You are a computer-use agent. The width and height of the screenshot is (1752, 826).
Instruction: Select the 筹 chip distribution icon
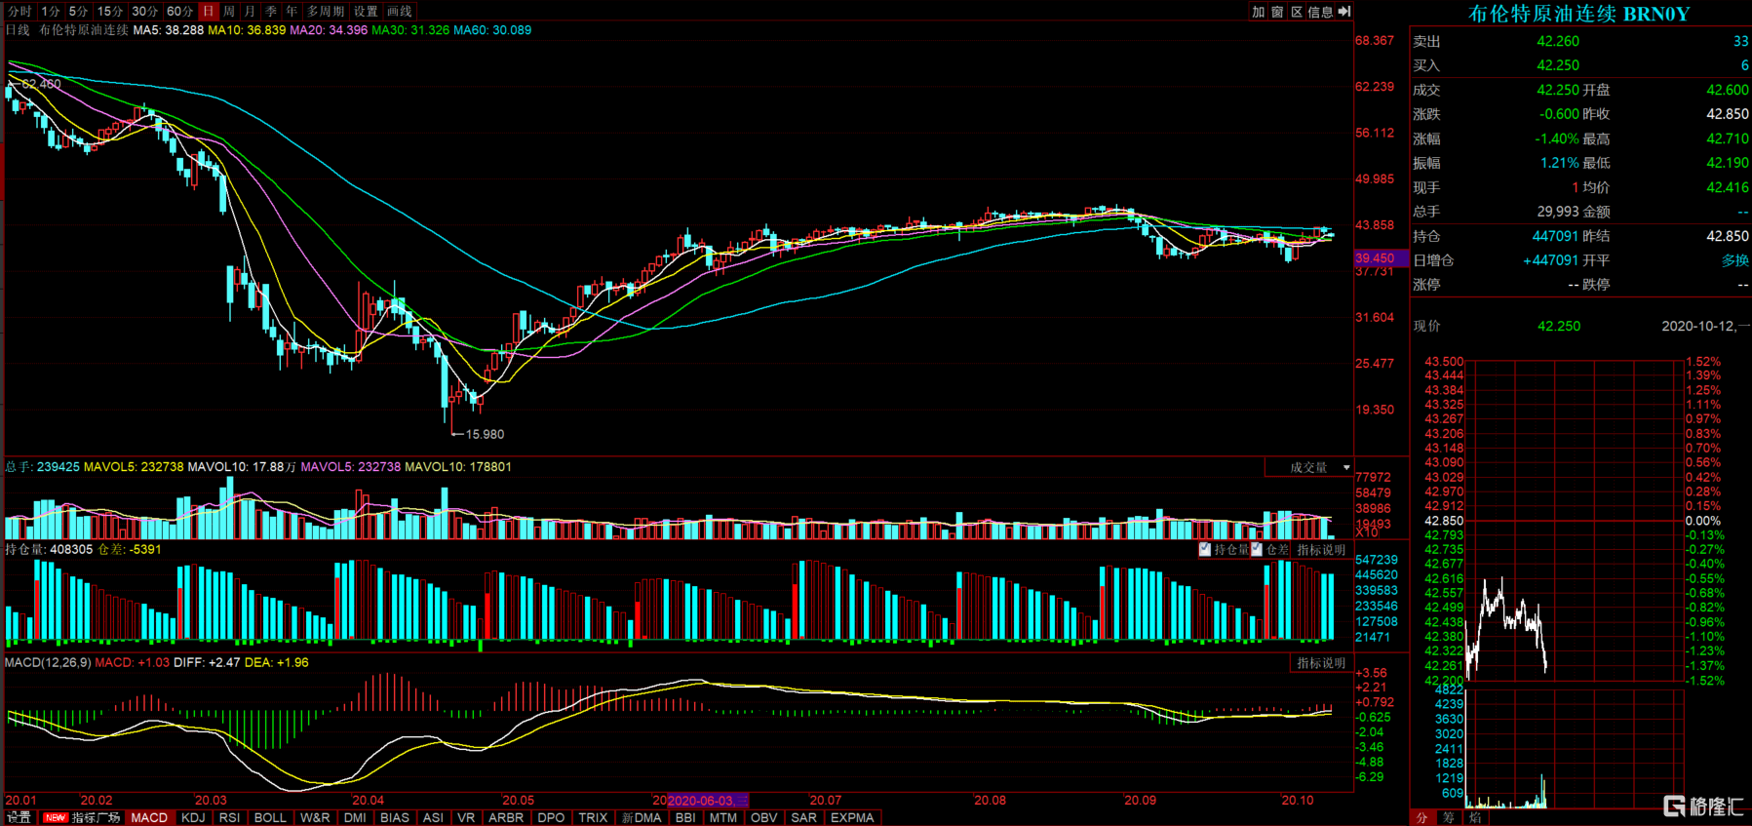tap(1449, 817)
